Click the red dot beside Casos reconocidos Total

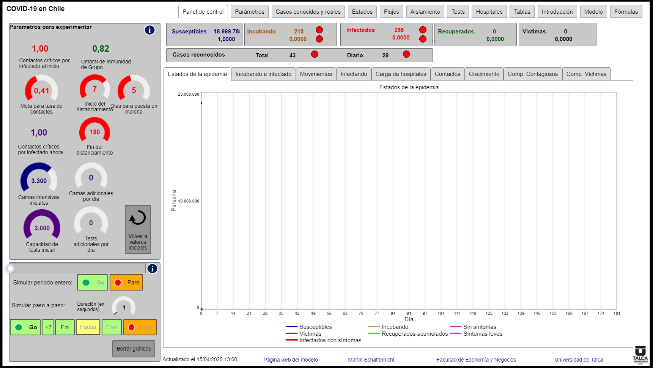(315, 54)
